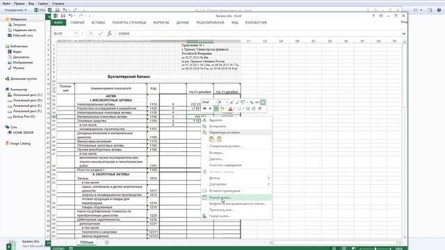The width and height of the screenshot is (445, 250).
Task: Open Рабочий стол in Explorer sidebar
Action: [23, 35]
